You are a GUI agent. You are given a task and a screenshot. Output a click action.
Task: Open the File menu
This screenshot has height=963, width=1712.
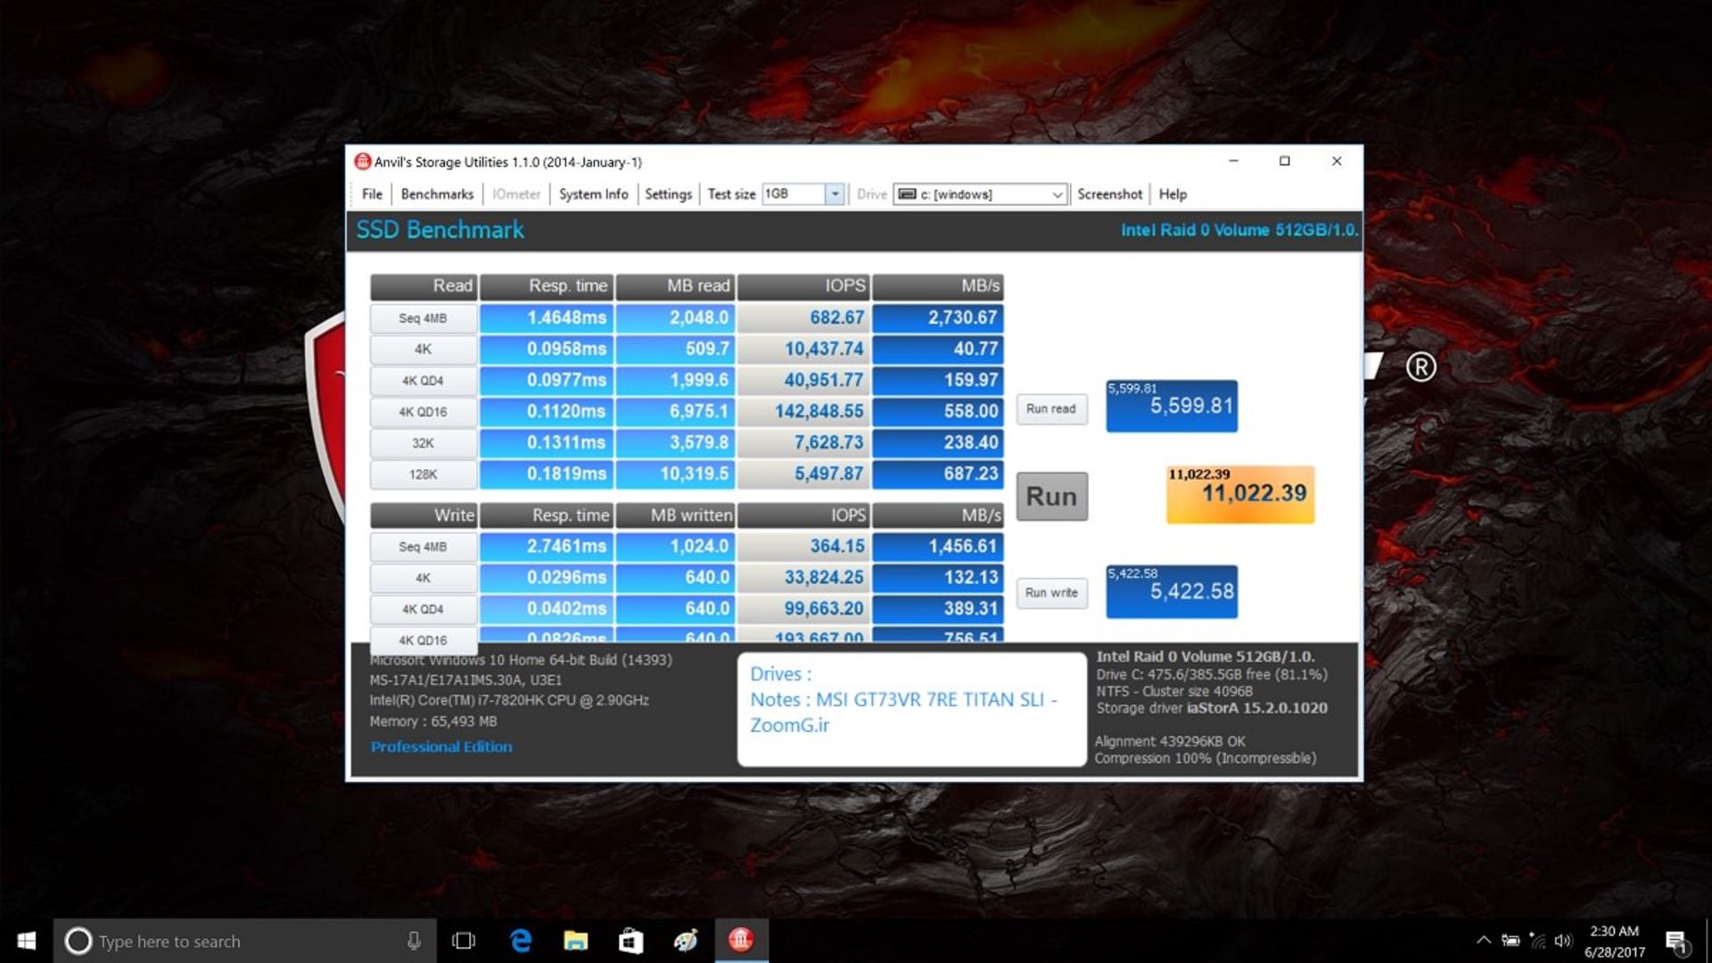[x=372, y=193]
